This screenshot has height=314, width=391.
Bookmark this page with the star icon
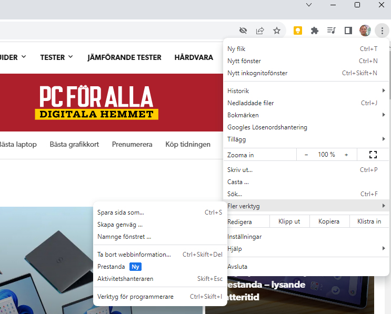pyautogui.click(x=277, y=31)
